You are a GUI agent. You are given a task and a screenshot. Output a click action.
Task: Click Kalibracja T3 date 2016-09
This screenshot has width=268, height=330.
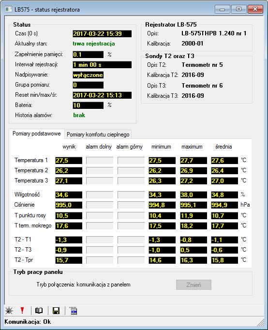[193, 96]
